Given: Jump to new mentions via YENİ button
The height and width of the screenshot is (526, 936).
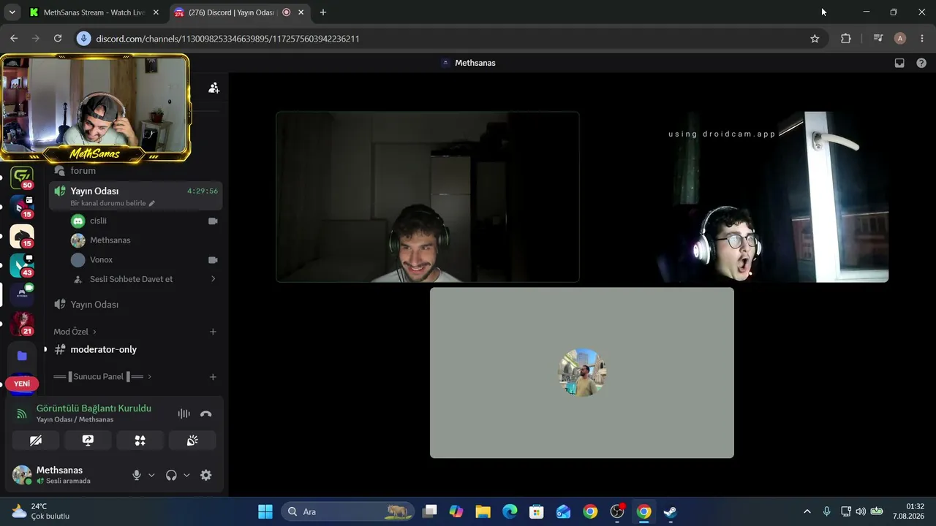Looking at the screenshot, I should (22, 384).
